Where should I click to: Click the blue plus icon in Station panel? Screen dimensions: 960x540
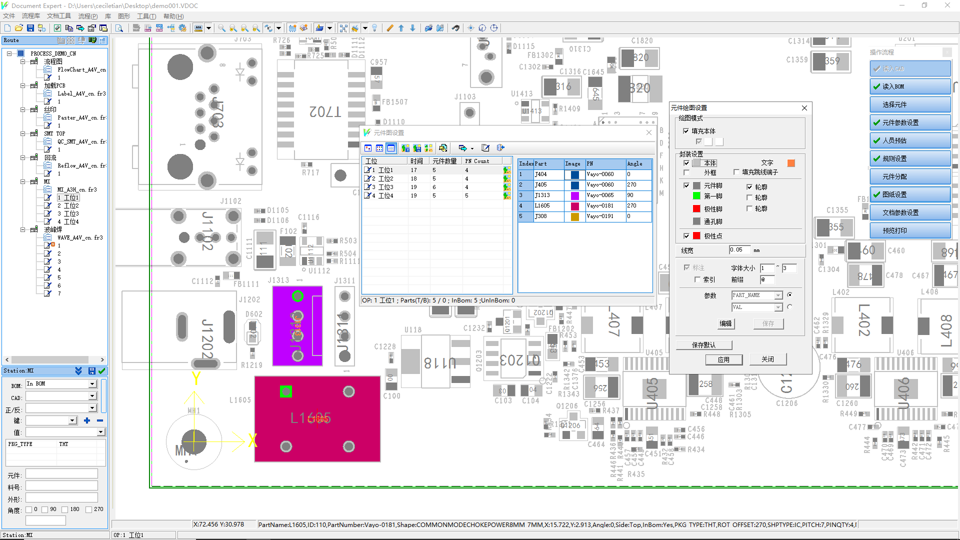point(87,420)
